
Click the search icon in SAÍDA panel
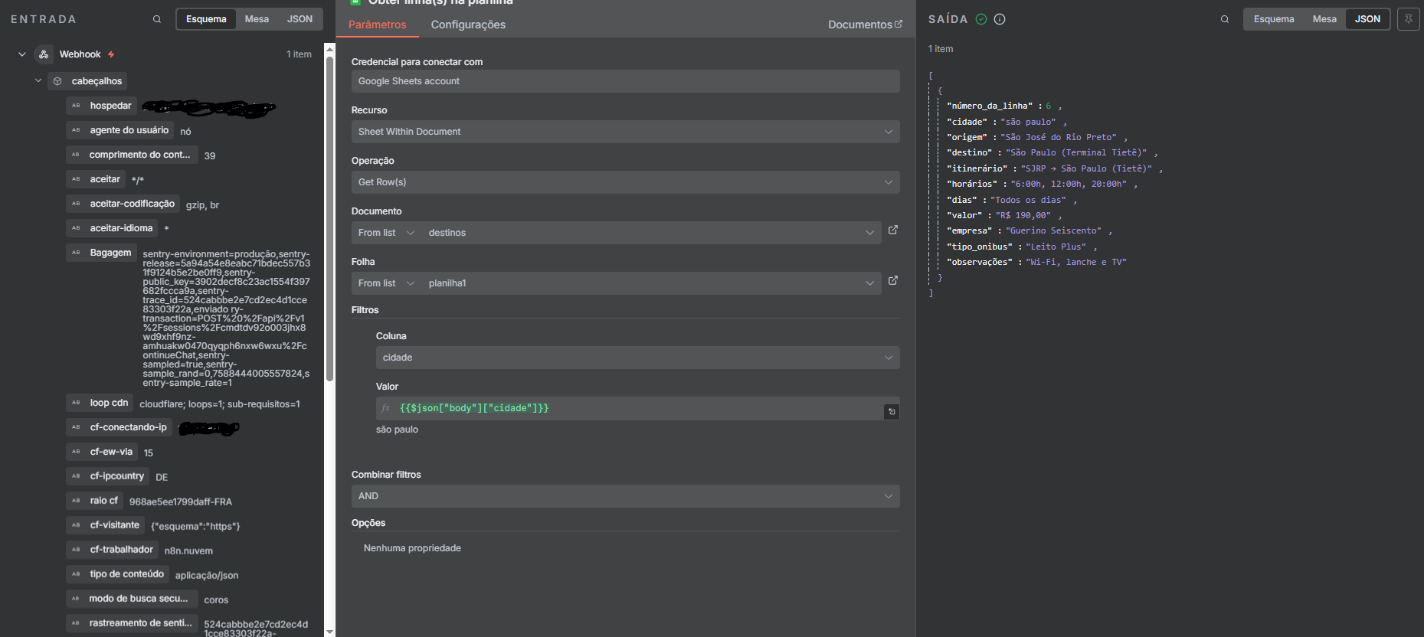[x=1225, y=19]
